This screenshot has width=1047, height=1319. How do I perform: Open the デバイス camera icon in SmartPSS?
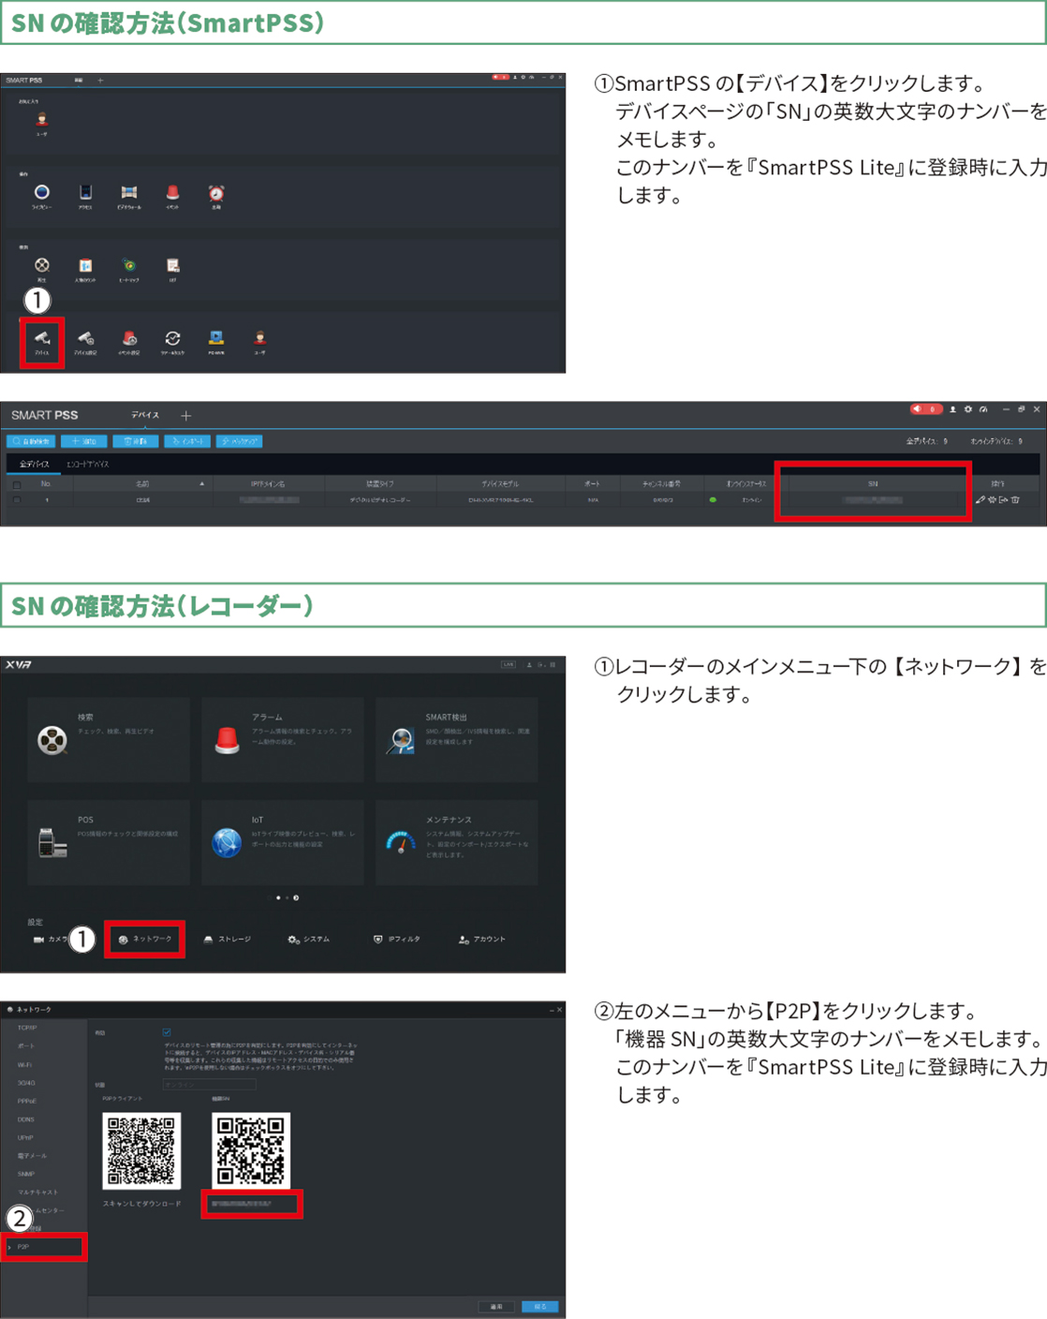click(42, 340)
